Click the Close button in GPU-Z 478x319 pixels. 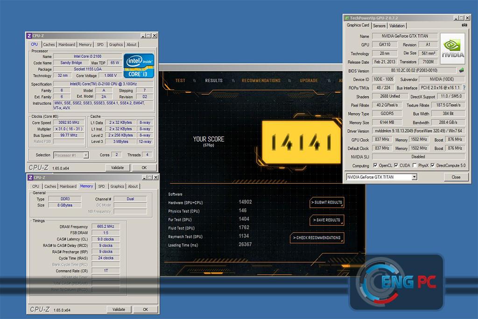pyautogui.click(x=456, y=177)
